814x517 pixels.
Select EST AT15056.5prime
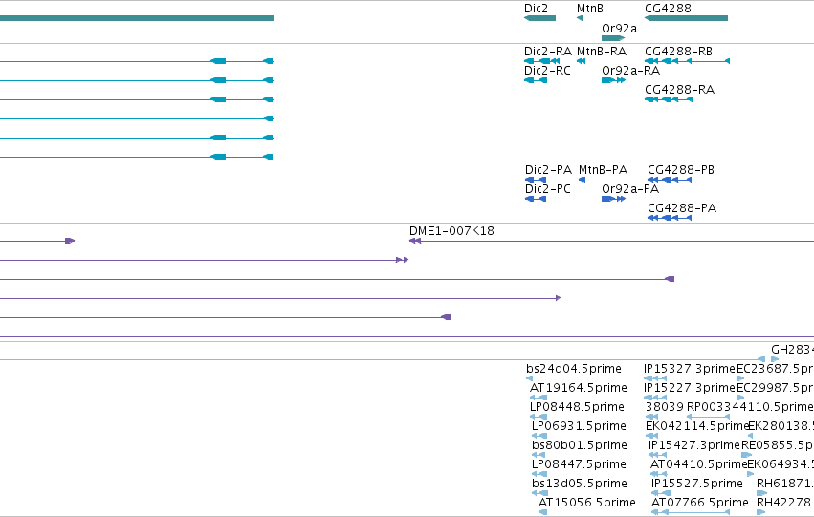(586, 503)
